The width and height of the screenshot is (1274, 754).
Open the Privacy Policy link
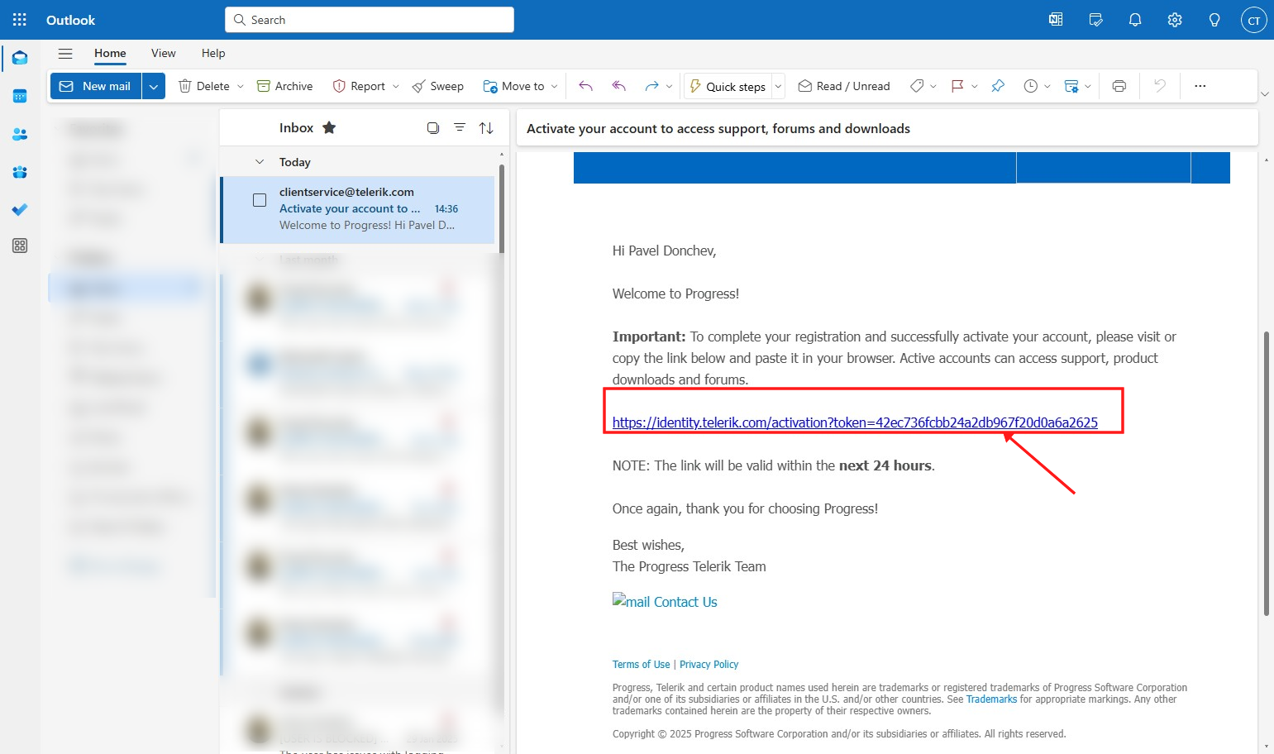709,665
